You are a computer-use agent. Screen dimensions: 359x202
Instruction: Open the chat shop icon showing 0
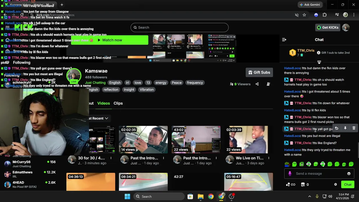pos(305,185)
